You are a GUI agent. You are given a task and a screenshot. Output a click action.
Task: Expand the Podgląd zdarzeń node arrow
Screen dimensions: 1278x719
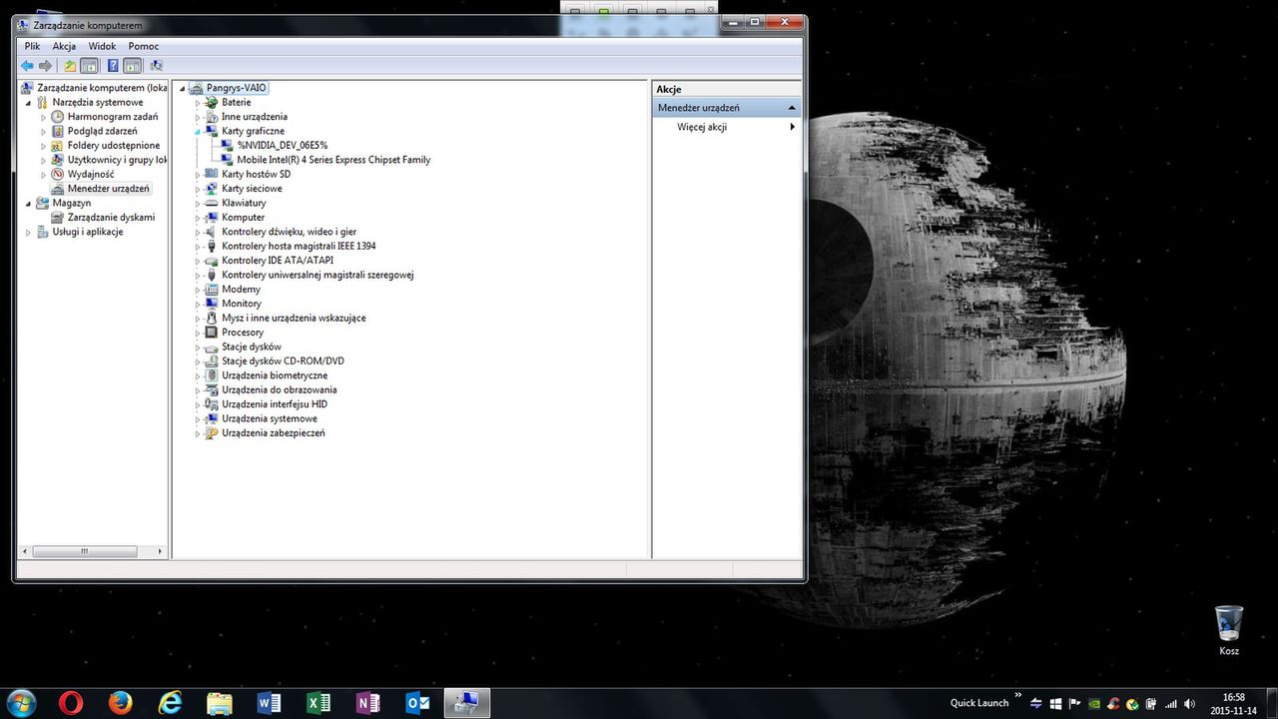tap(43, 131)
